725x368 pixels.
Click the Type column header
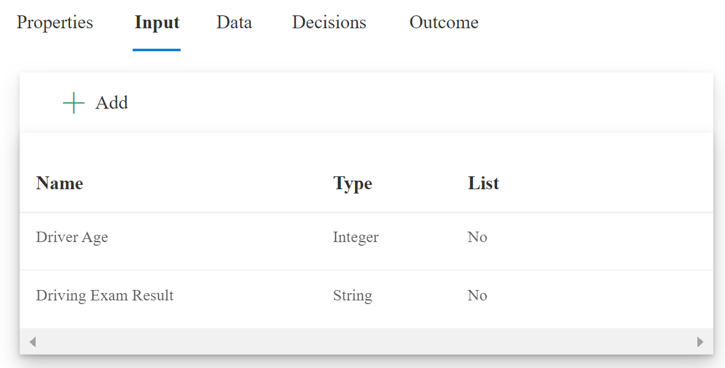353,183
